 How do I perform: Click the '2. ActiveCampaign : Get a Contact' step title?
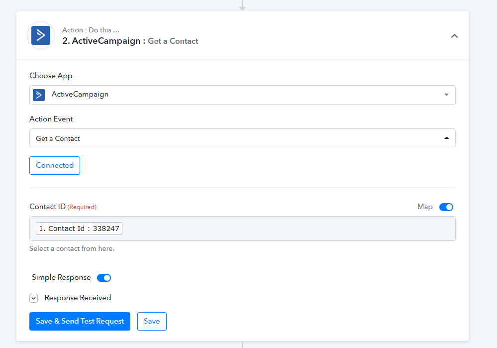(x=130, y=41)
